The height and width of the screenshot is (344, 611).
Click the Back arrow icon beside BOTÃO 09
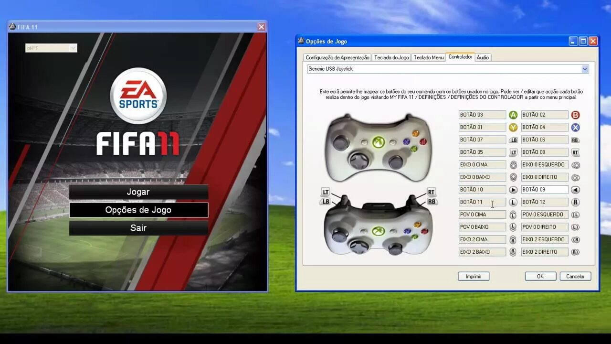point(575,190)
